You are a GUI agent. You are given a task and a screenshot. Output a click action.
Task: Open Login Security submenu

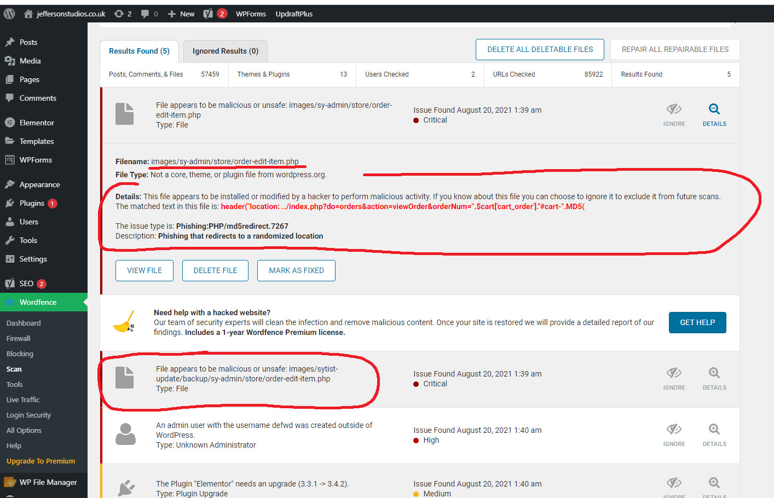pos(28,415)
